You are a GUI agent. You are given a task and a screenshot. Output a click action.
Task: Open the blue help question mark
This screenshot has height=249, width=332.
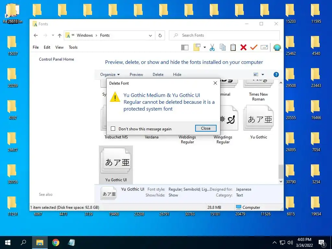click(x=276, y=75)
